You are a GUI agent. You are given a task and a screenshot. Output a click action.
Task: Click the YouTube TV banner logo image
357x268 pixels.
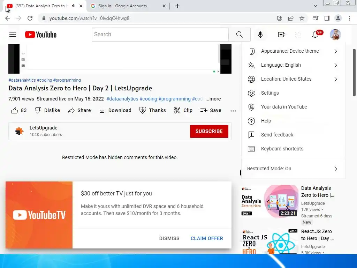[39, 215]
